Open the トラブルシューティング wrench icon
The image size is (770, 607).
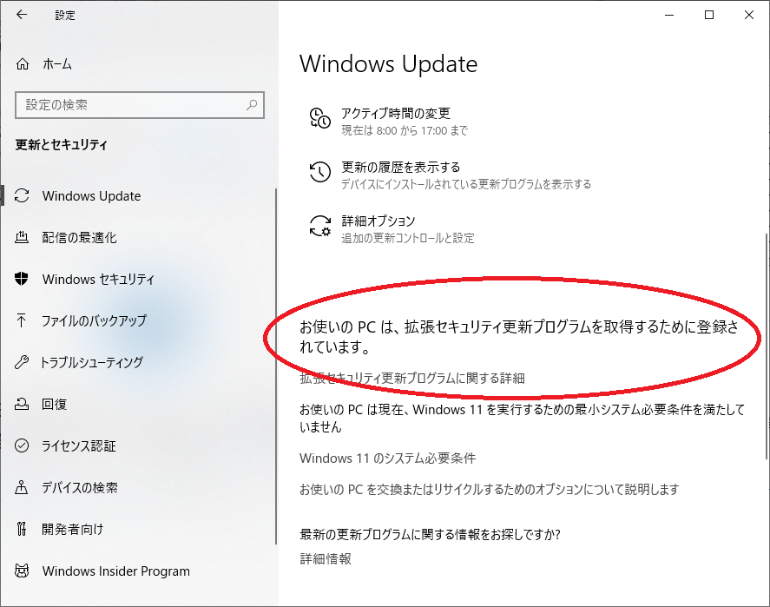(22, 362)
